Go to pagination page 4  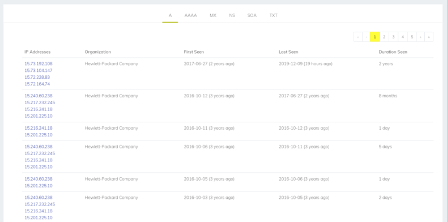point(403,37)
